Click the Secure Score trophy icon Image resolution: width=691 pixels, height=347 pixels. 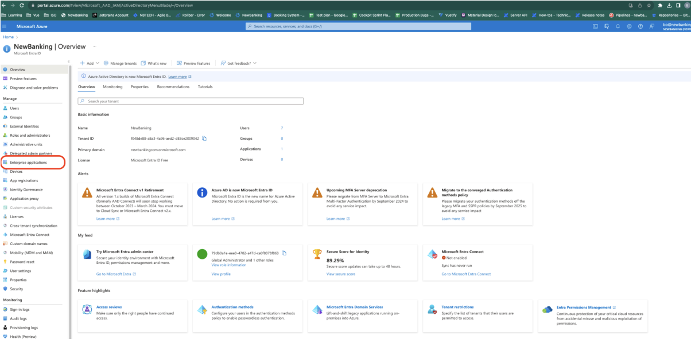point(316,254)
